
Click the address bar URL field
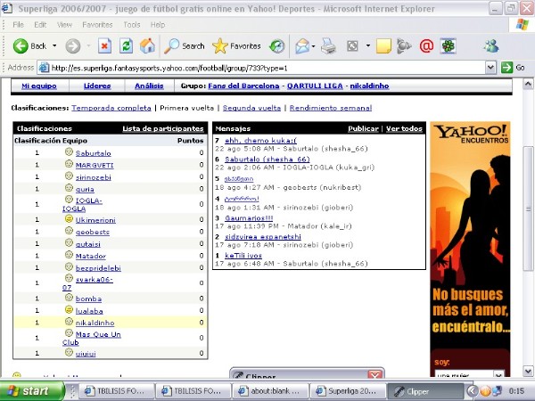(263, 68)
